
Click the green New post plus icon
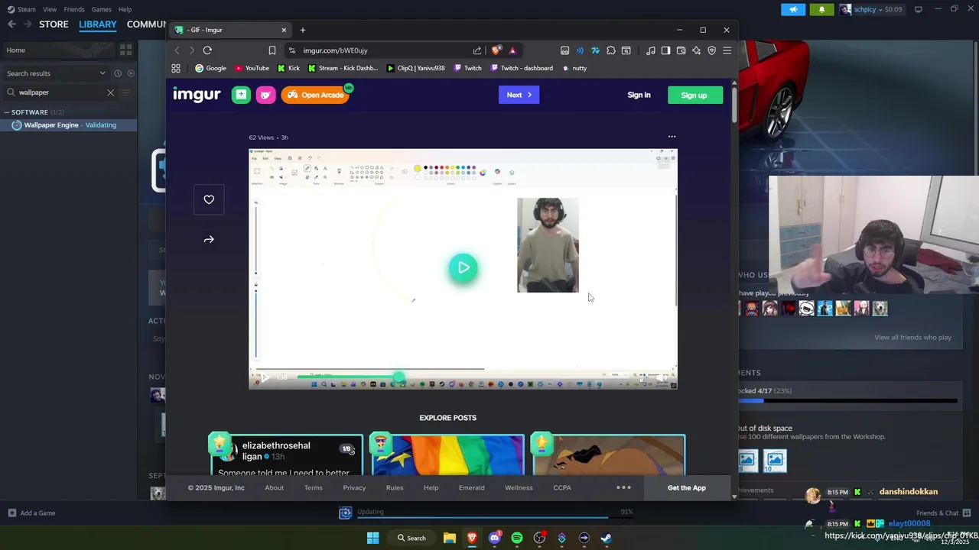click(x=241, y=95)
